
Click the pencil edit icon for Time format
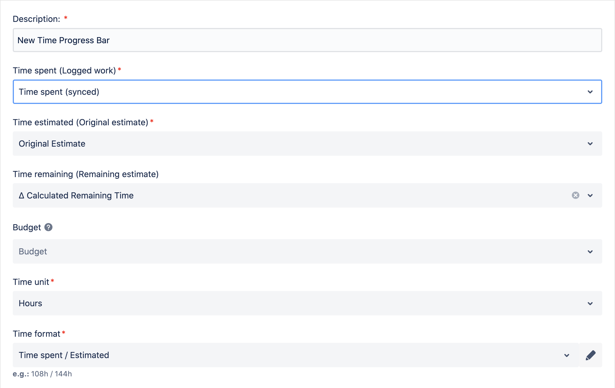point(591,355)
